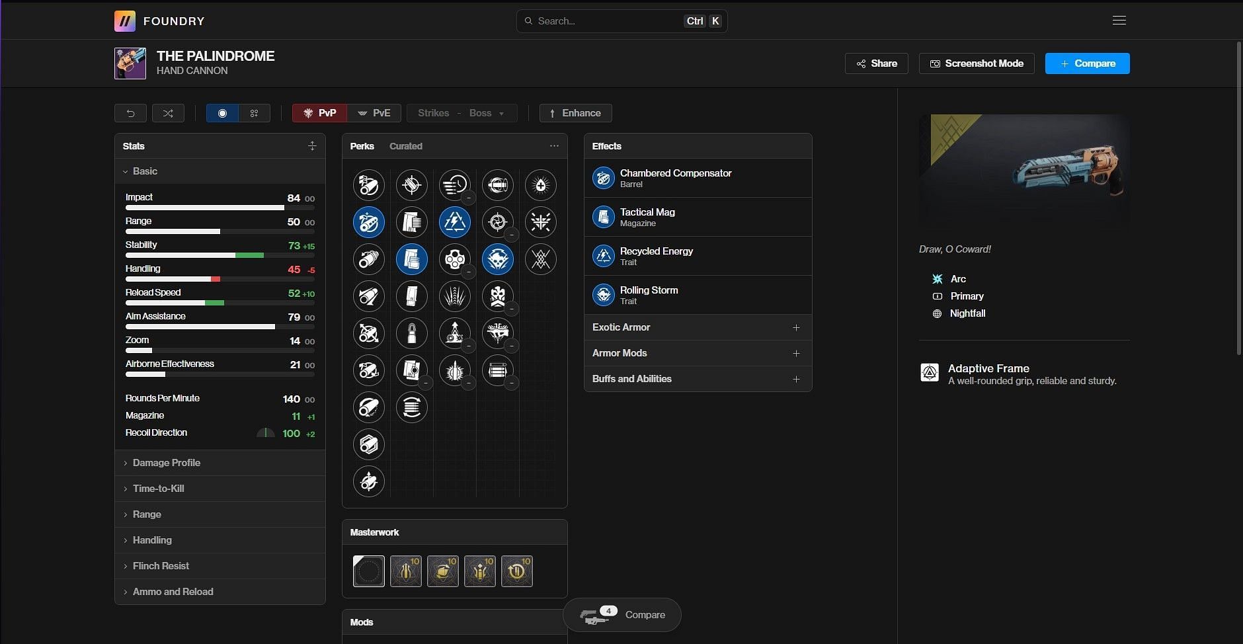
Task: Click the blue Compare button
Action: pos(1087,63)
